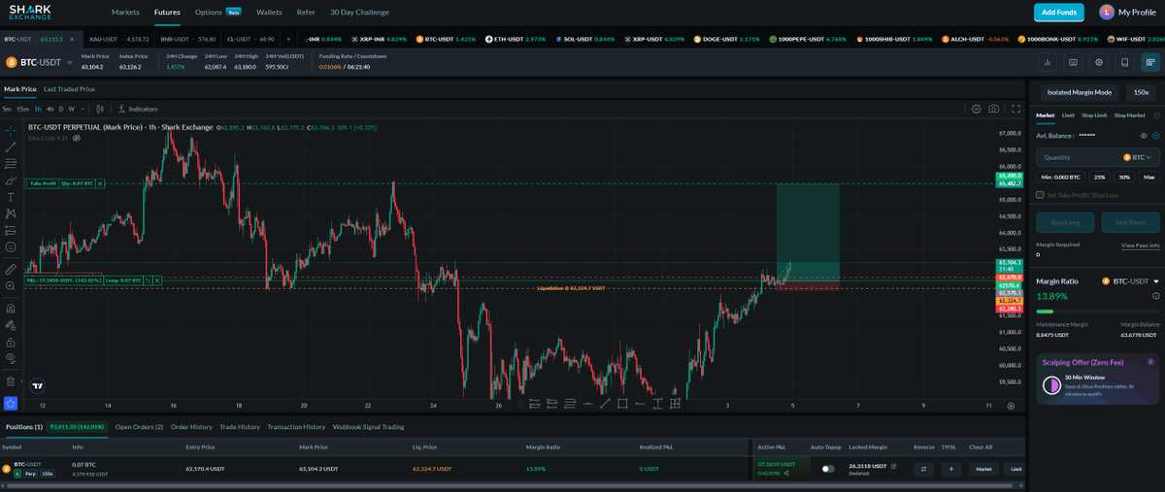
Task: Open the Trade History tab
Action: tap(240, 427)
